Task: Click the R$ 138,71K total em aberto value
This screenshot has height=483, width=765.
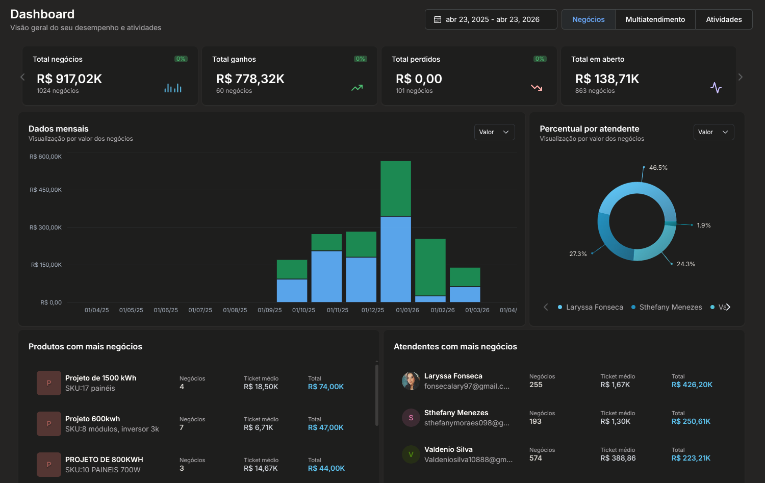Action: click(607, 79)
